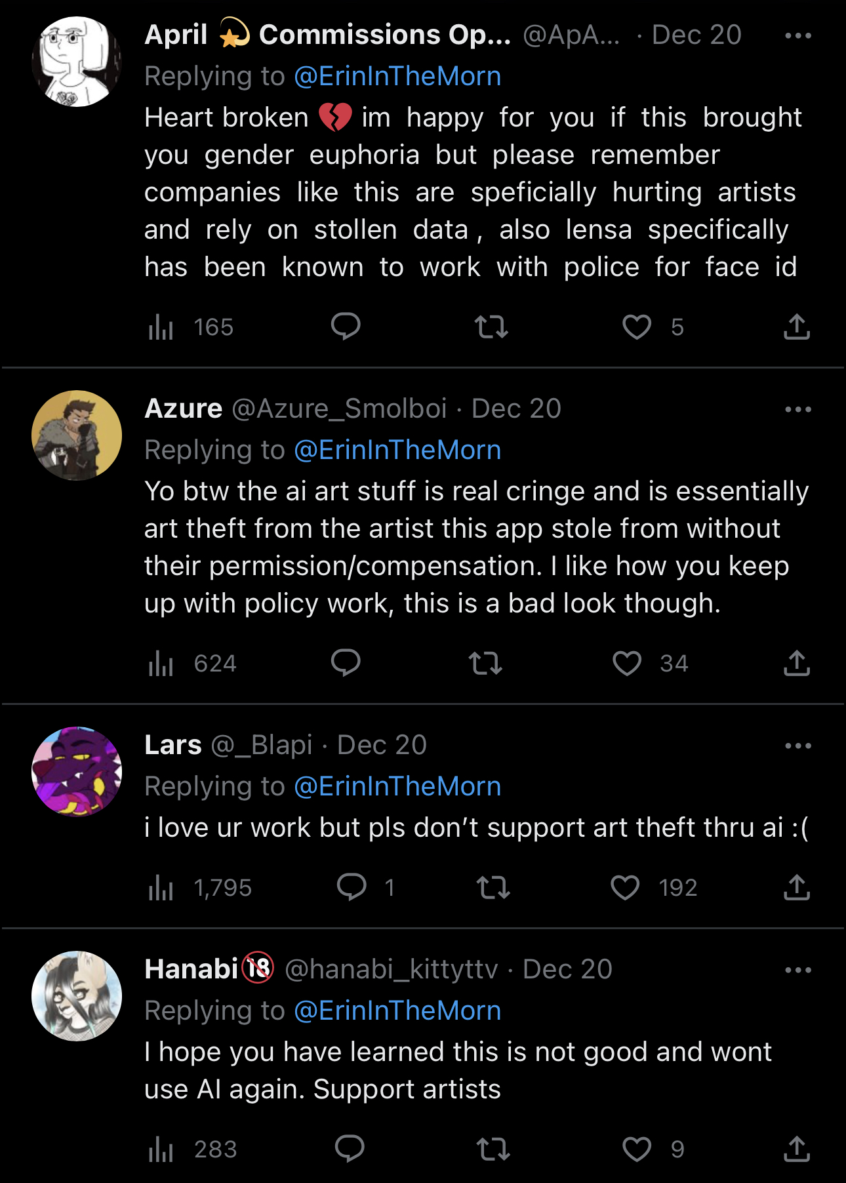The height and width of the screenshot is (1183, 846).
Task: Open replies on Lars's tweet
Action: click(352, 887)
